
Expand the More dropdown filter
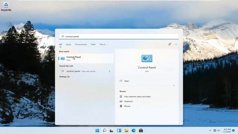tap(103, 44)
